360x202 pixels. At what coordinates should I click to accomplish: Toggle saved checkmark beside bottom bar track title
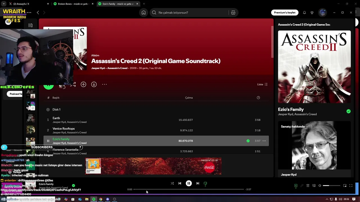point(73,185)
